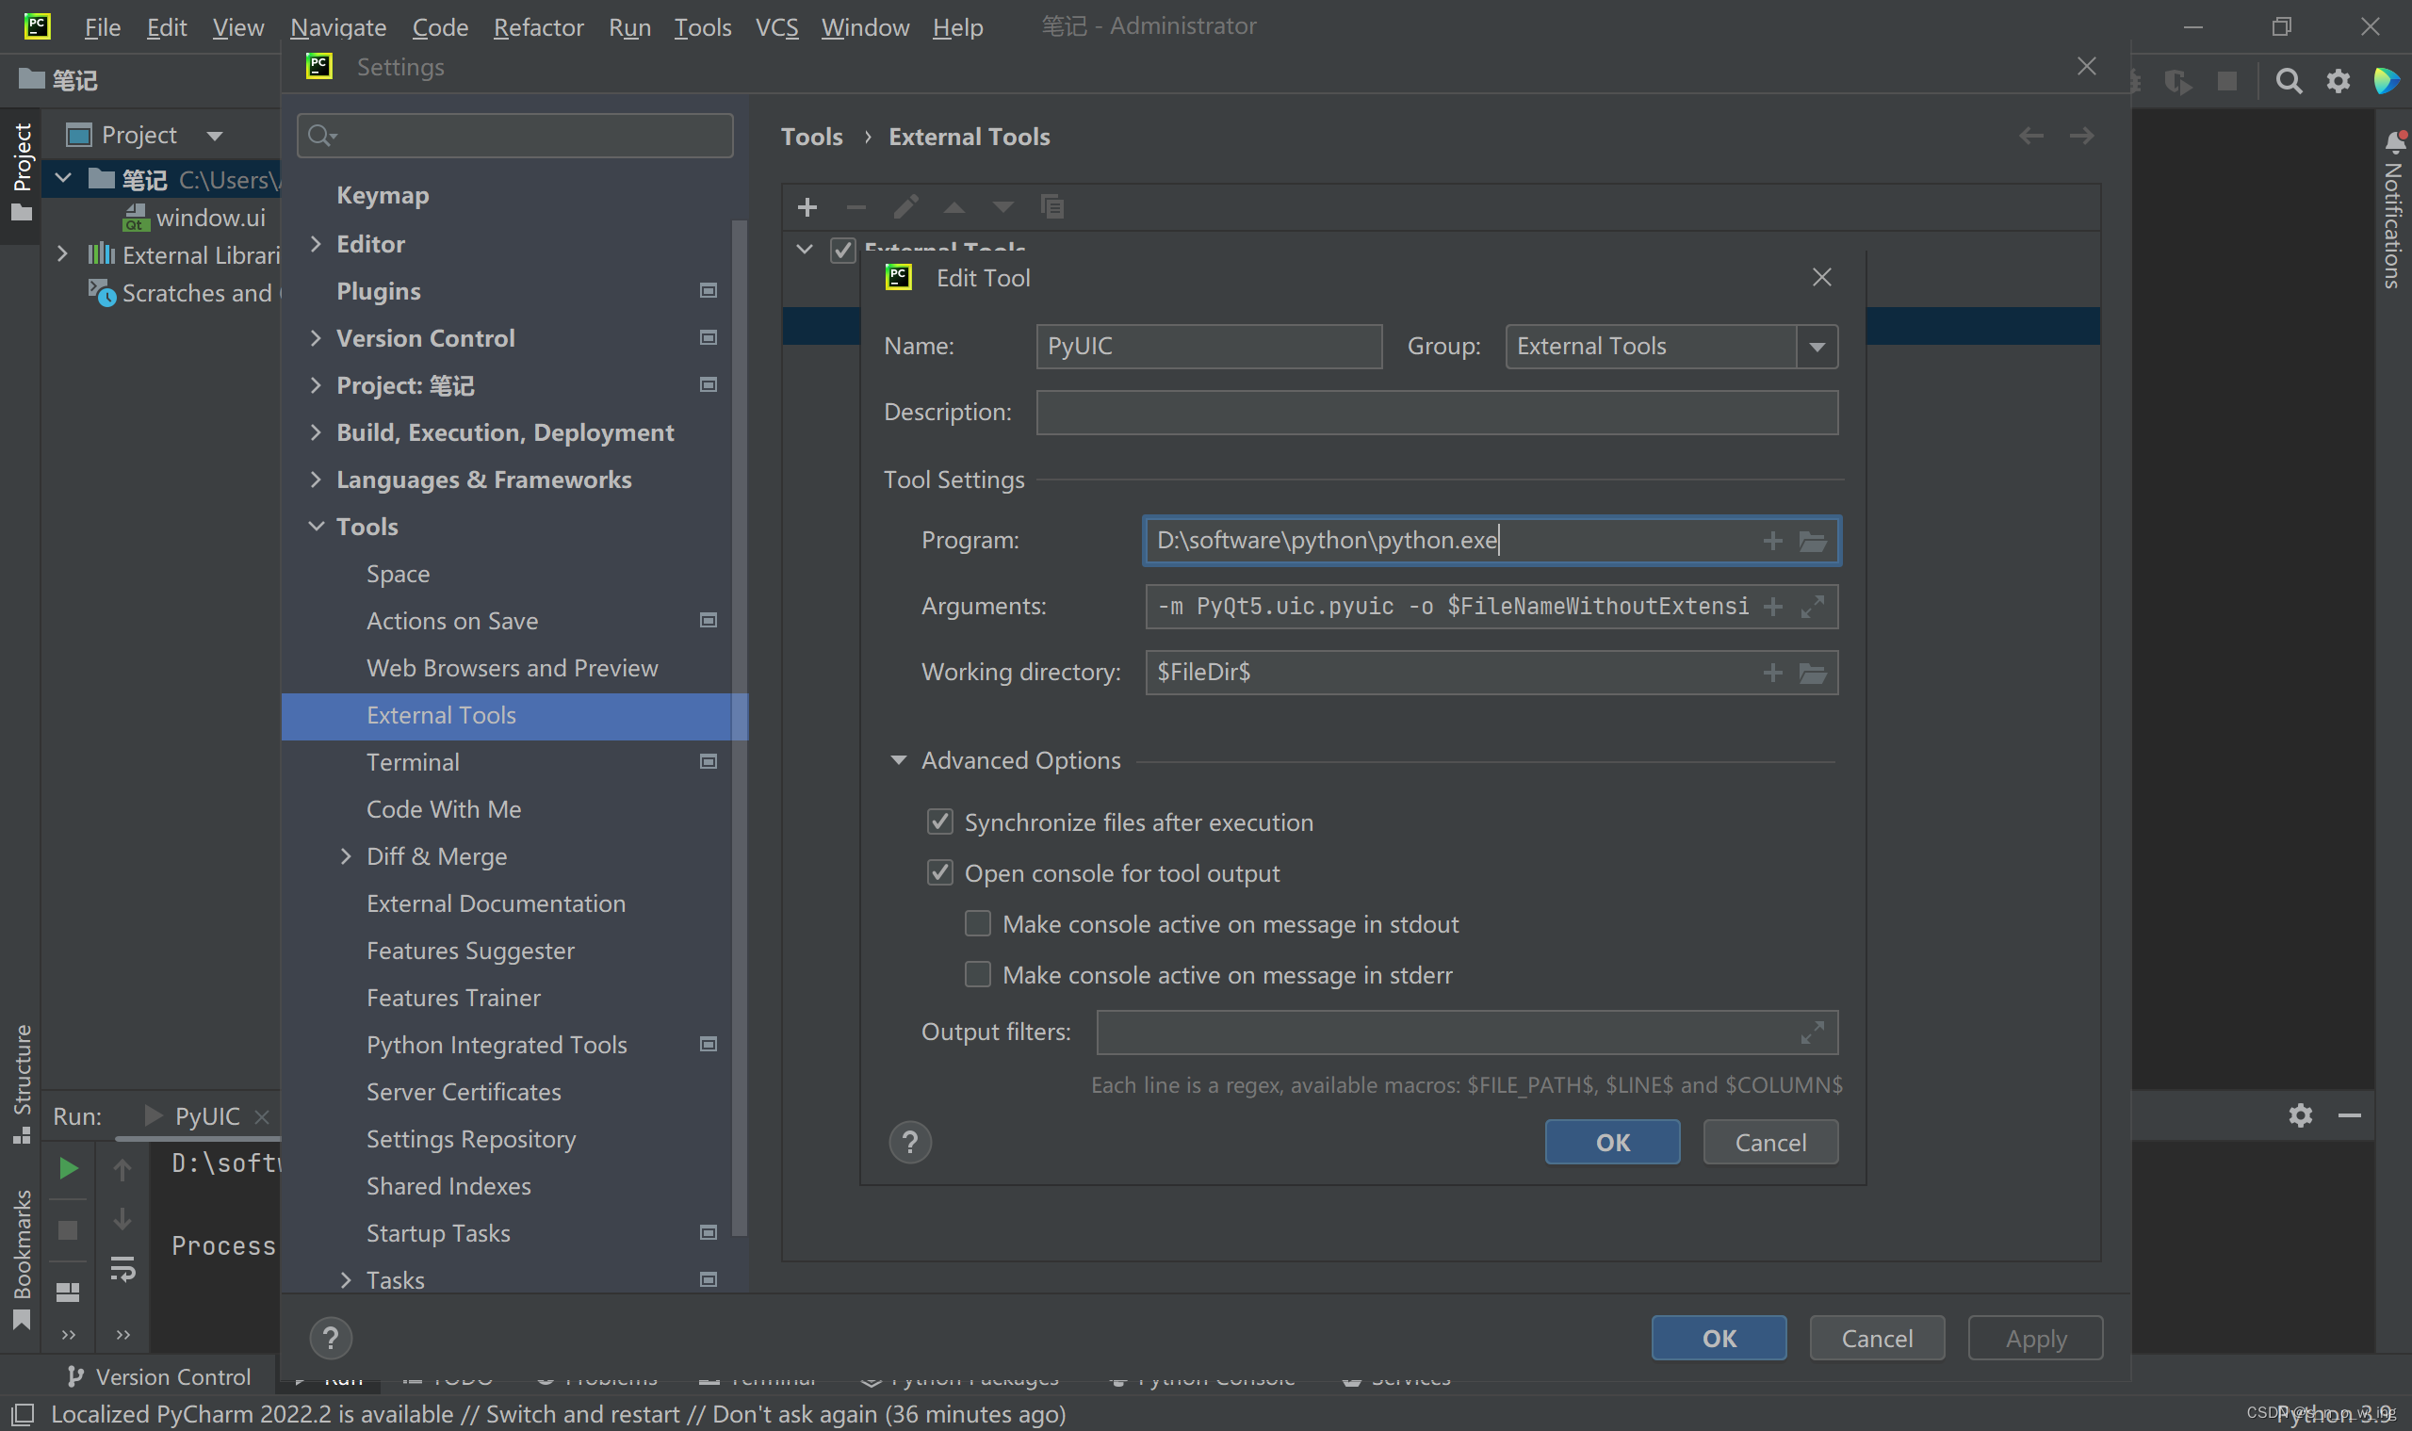Collapse Tools settings category

tap(317, 527)
